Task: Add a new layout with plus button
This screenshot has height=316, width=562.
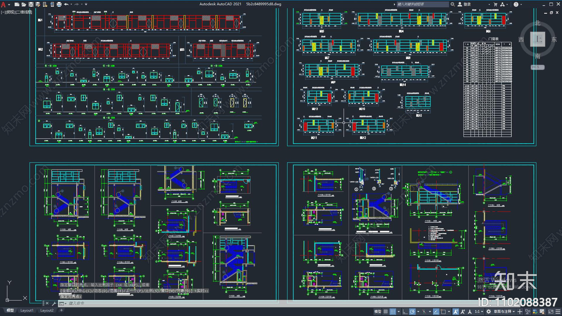Action: click(x=61, y=310)
